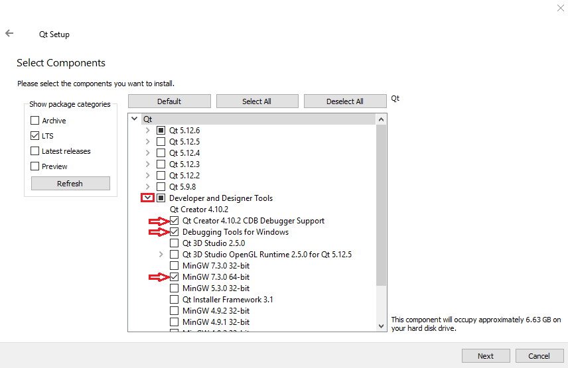The image size is (568, 368).
Task: Select 'Qt Installer Framework 3.1' label
Action: 228,300
